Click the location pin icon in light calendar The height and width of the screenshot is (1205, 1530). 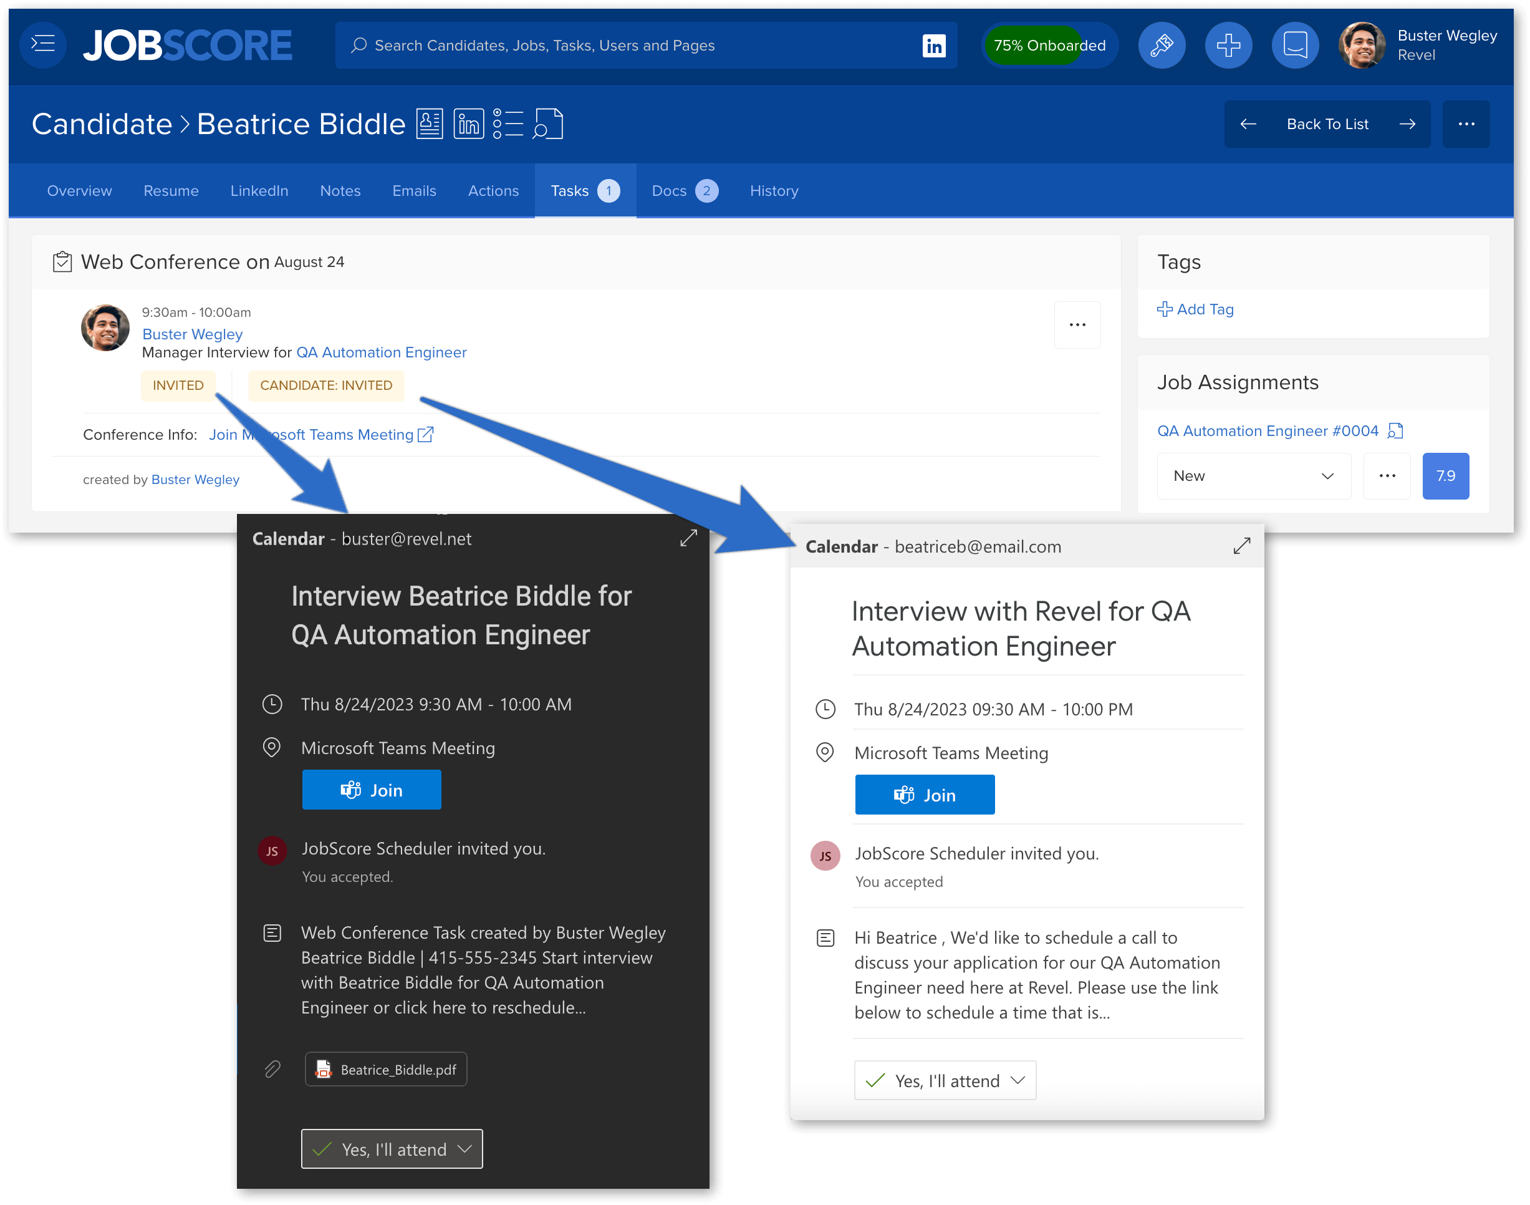[x=825, y=753]
